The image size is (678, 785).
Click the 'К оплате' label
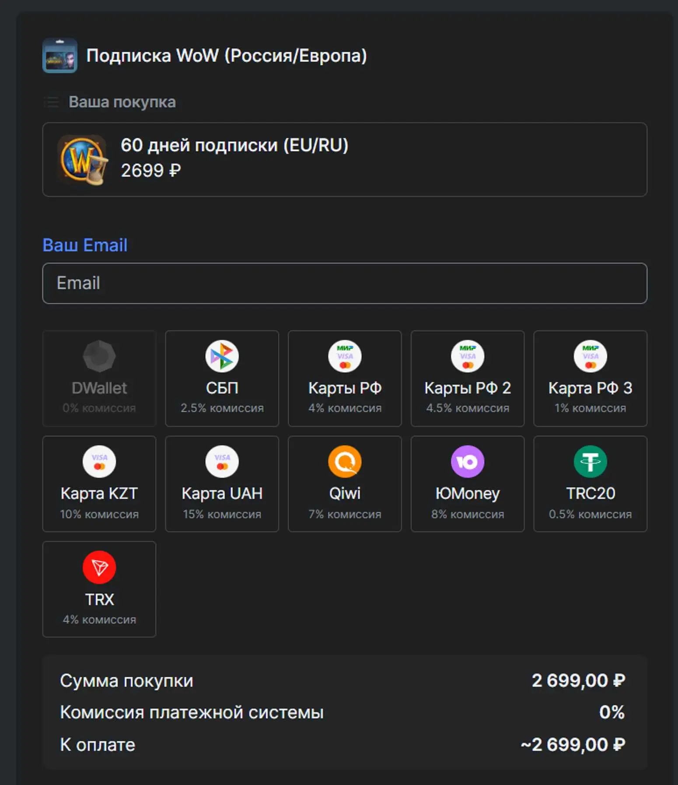coord(98,745)
